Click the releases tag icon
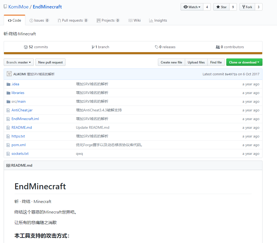Viewport: 277px width, 243px height. click(x=157, y=47)
